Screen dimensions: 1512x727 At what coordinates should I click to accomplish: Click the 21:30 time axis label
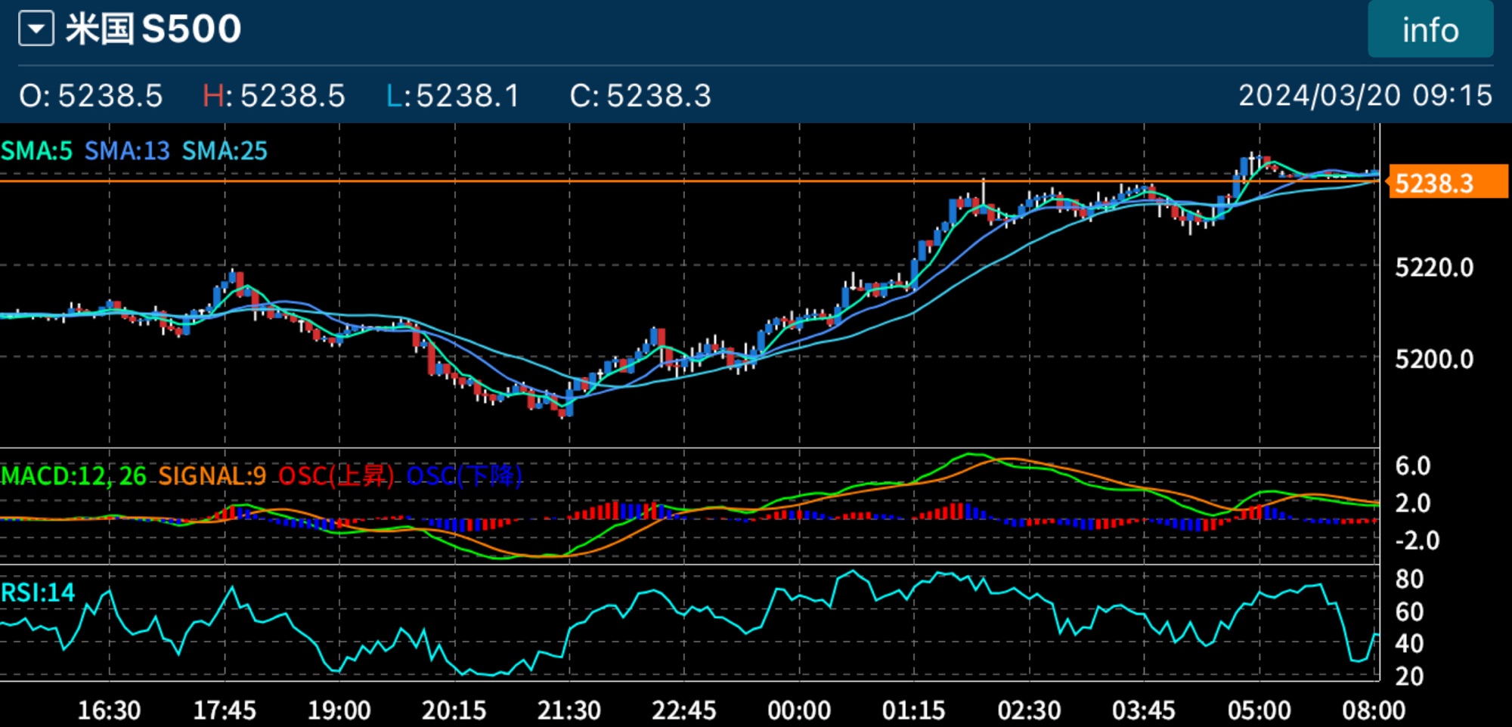tap(569, 710)
